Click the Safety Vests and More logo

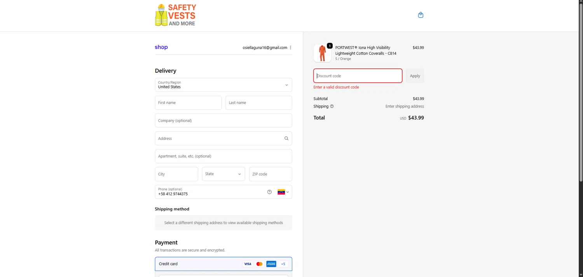176,15
